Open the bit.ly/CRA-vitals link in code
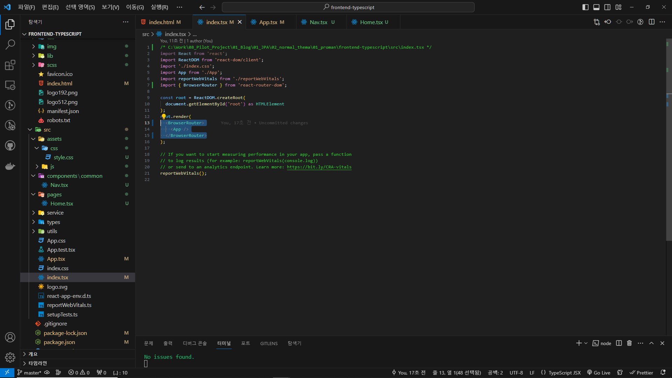 pyautogui.click(x=319, y=167)
